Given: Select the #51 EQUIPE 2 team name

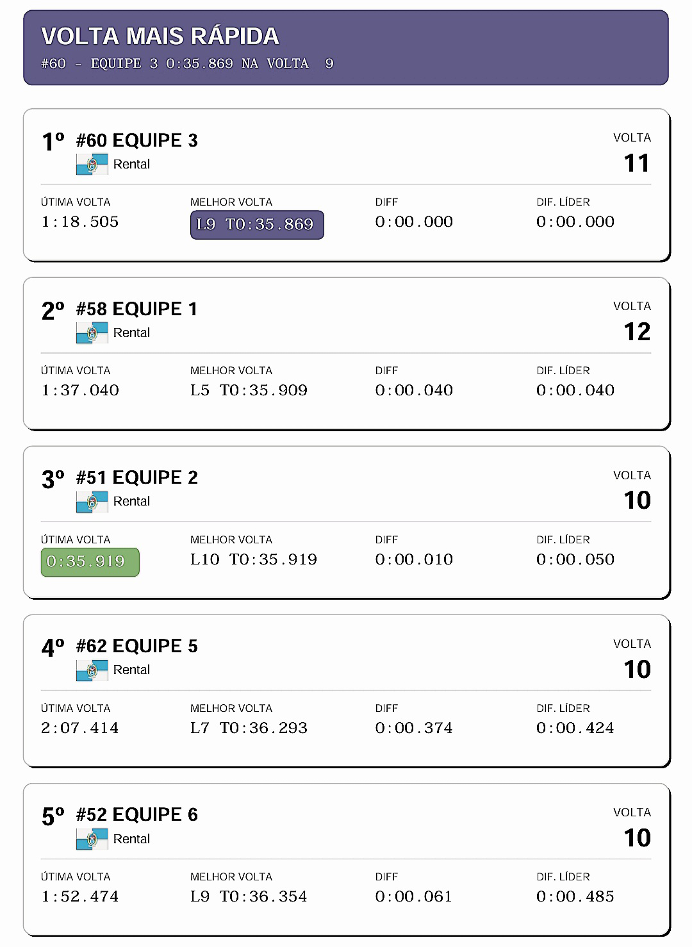Looking at the screenshot, I should tap(136, 477).
